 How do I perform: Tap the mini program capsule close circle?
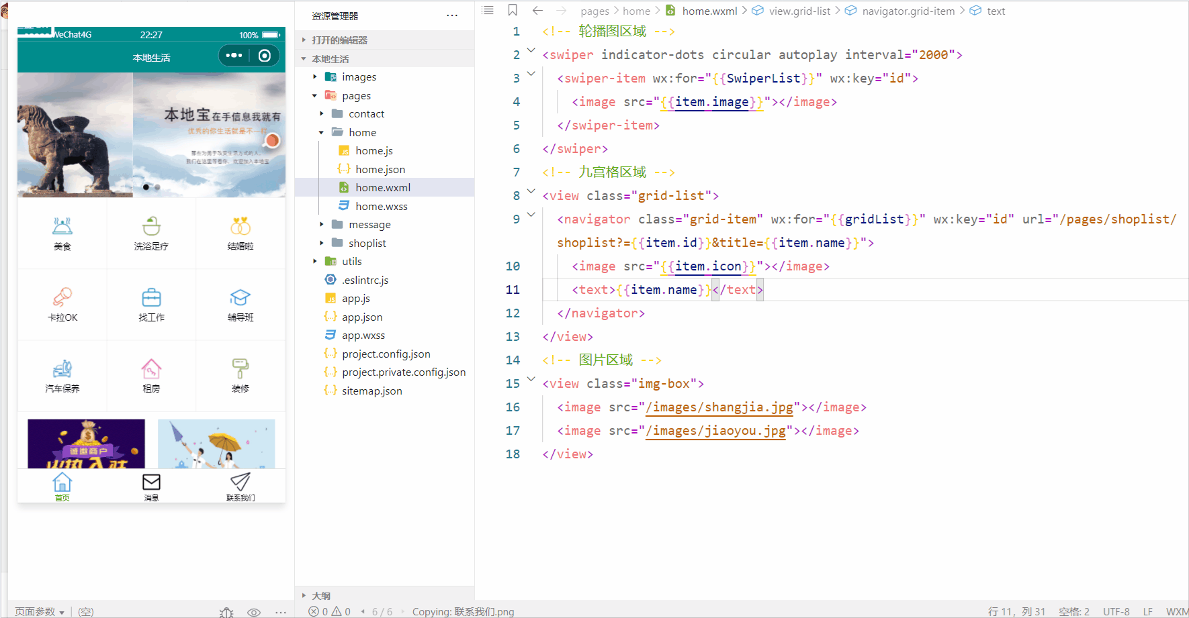click(265, 56)
